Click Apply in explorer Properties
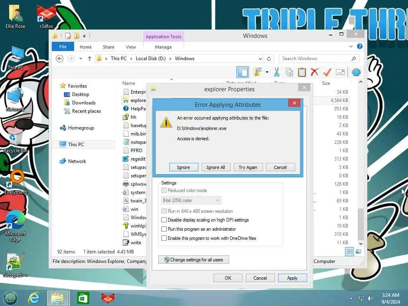Screen dimensions: 408x306 coord(292,278)
